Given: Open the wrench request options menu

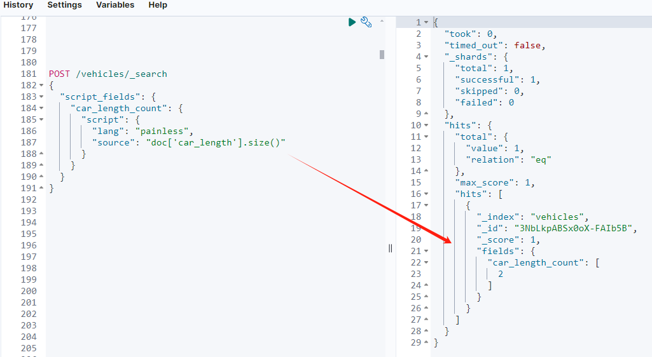Looking at the screenshot, I should point(366,22).
